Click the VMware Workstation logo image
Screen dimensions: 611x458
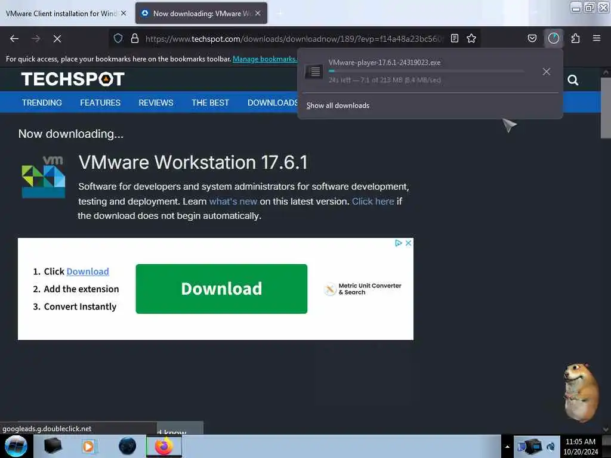click(x=43, y=177)
